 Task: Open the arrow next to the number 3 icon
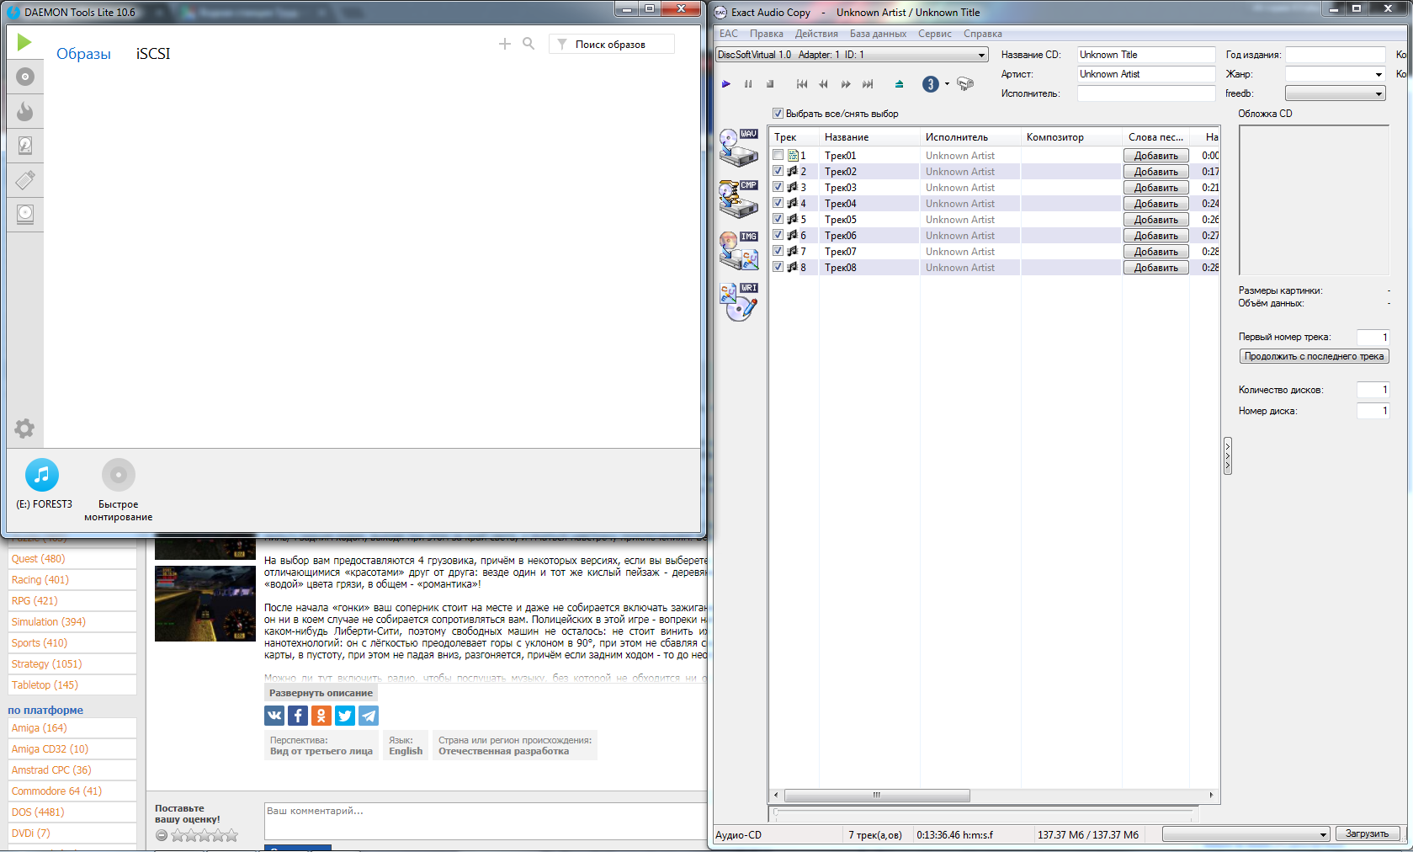pos(947,84)
